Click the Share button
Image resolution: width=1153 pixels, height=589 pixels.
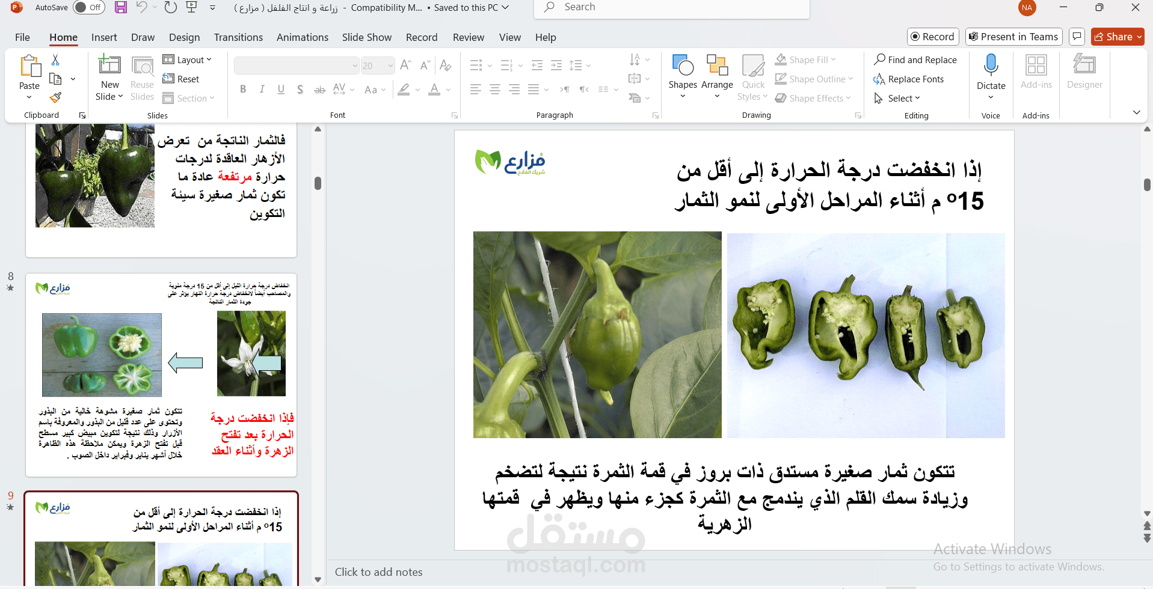[1118, 37]
